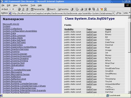The image size is (131, 98).
Task: Click vertical scrollbar down arrow
Action: (x=129, y=92)
